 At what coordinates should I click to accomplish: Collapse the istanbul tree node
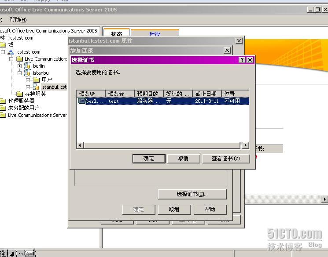20,73
